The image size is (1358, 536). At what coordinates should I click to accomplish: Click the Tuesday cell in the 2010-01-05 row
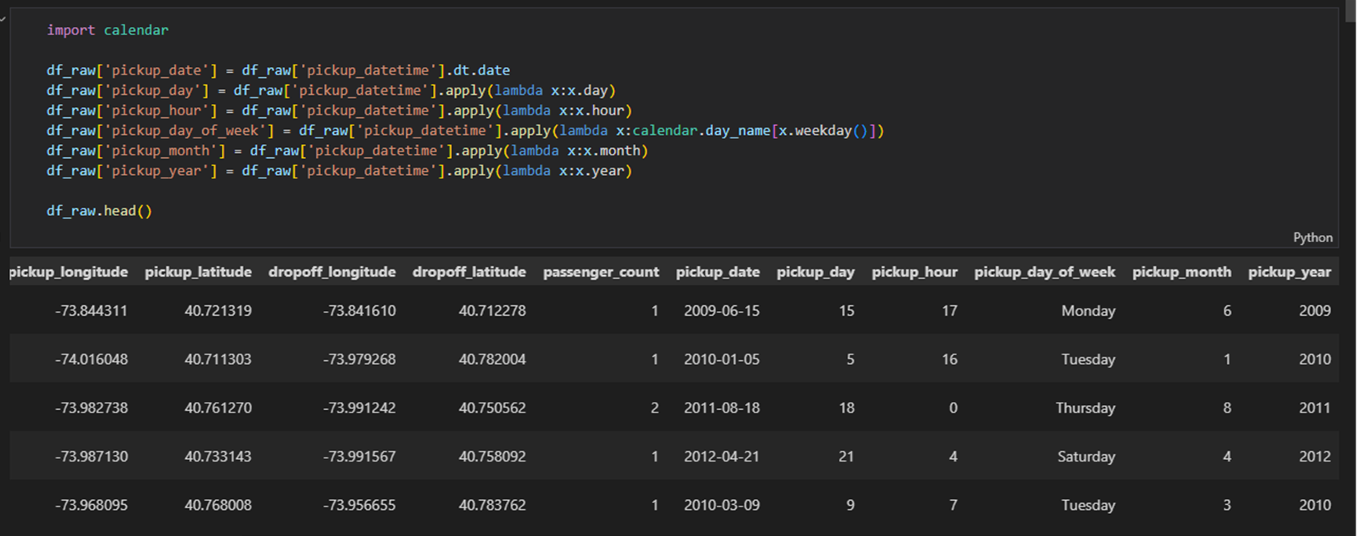point(1088,359)
